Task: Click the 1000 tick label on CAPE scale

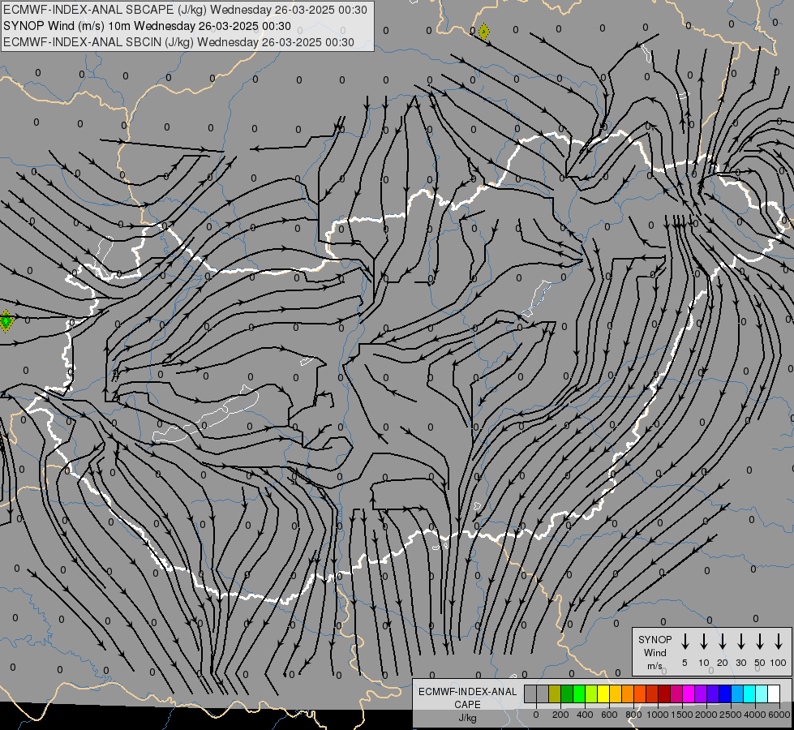Action: click(x=657, y=715)
